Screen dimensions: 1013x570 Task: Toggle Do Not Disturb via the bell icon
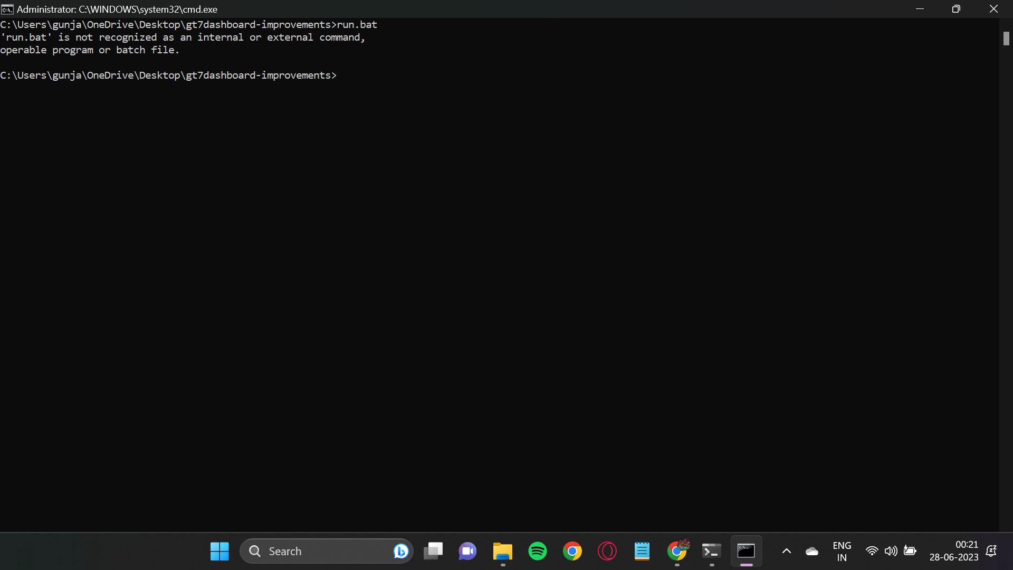click(991, 550)
